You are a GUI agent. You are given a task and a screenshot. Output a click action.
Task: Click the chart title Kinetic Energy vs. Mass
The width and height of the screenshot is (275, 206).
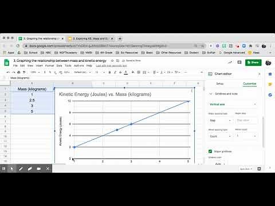click(x=105, y=94)
